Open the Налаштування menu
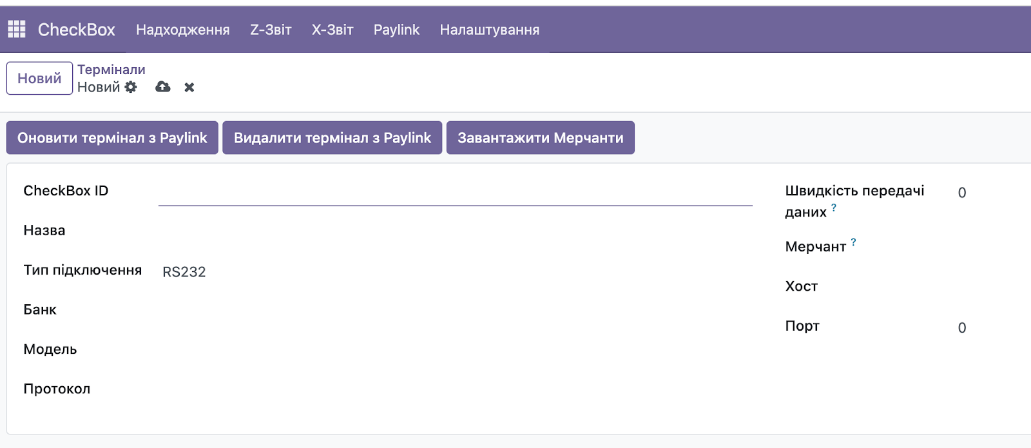Image resolution: width=1031 pixels, height=448 pixels. [x=489, y=30]
